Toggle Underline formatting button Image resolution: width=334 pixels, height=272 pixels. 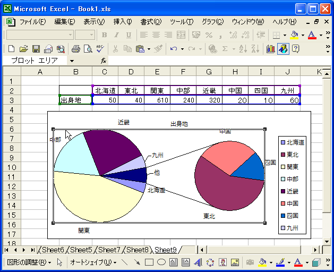(129, 35)
